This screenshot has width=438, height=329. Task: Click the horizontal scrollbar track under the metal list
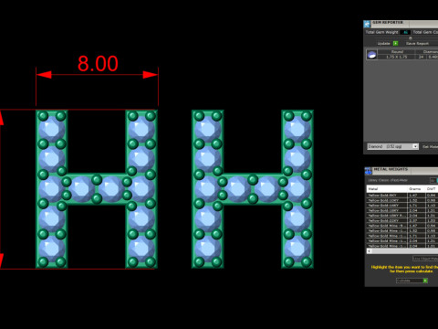click(x=405, y=251)
